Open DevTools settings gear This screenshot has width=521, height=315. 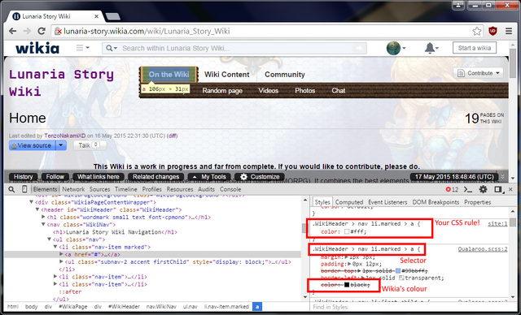[x=483, y=189]
